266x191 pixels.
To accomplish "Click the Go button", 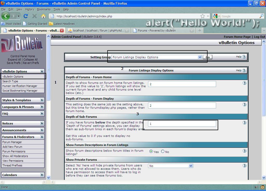I will (x=208, y=57).
